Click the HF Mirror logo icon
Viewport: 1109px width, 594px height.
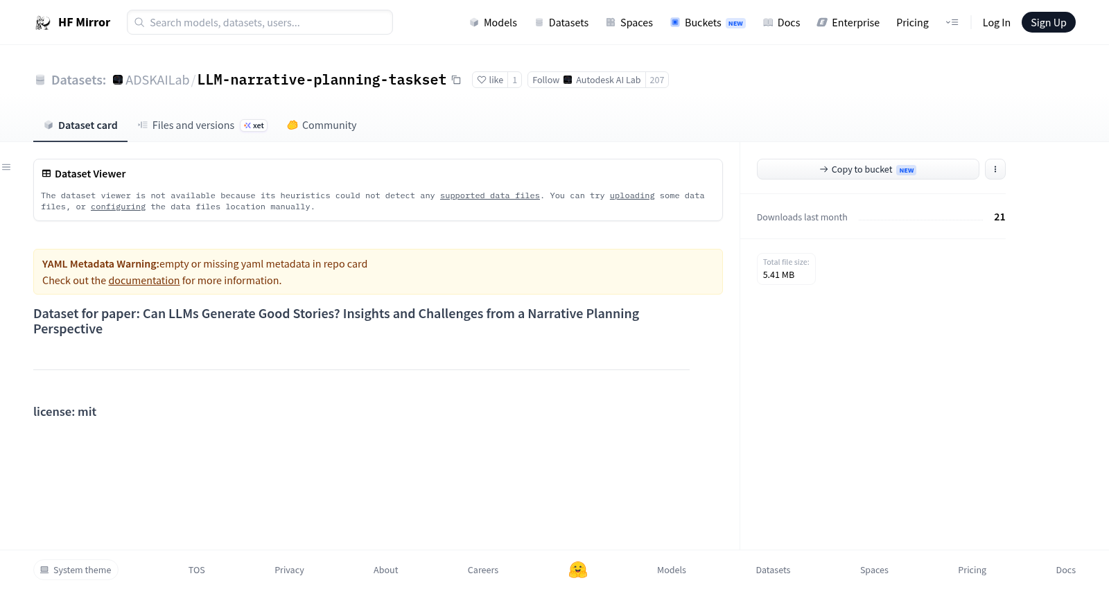tap(43, 23)
